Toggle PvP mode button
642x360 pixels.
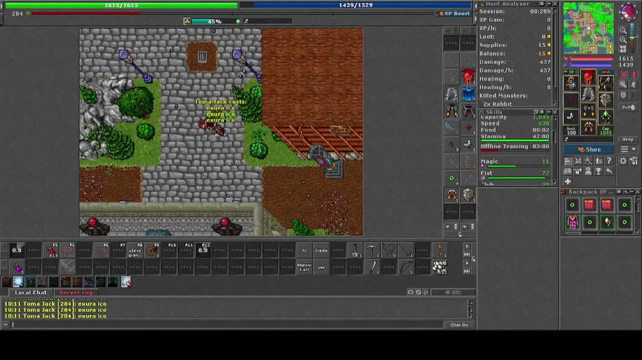(628, 107)
